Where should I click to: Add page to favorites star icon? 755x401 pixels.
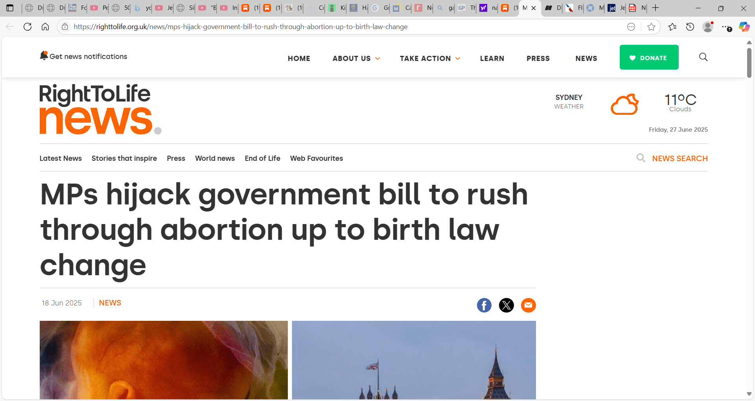651,27
